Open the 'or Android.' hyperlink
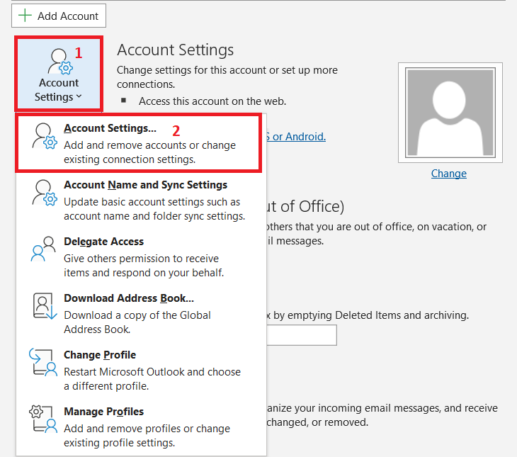Image resolution: width=517 pixels, height=457 pixels. 296,137
